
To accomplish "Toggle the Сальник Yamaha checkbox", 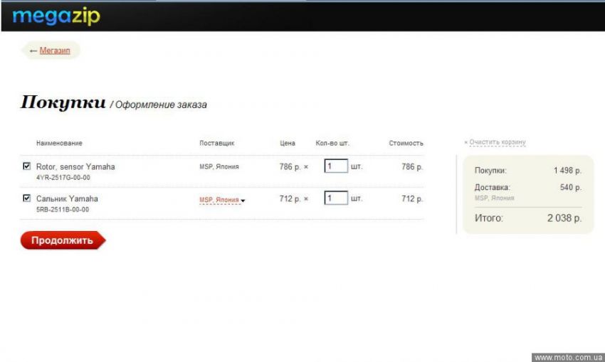I will (x=27, y=198).
